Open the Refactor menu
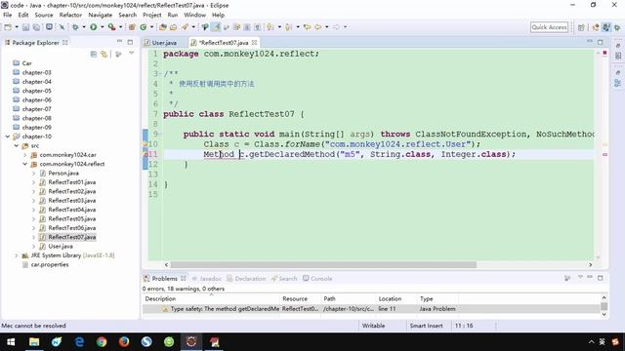Screen dimensions: 625x351 pos(70,15)
